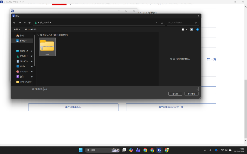The height and width of the screenshot is (154, 247).
Task: Click the Back arrow in file dialog
Action: [14, 23]
